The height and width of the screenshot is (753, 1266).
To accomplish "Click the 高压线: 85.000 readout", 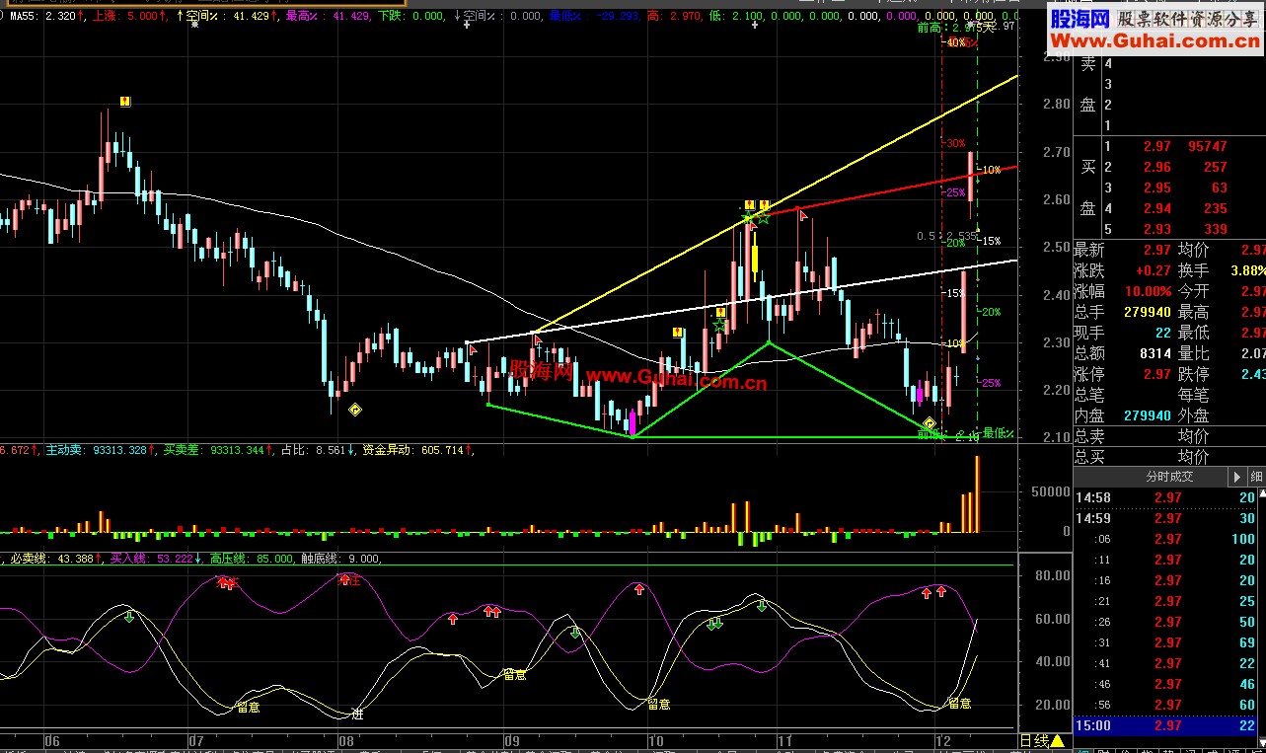I will pos(253,559).
